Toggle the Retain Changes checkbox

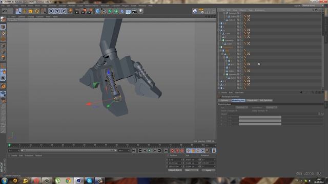point(237,111)
